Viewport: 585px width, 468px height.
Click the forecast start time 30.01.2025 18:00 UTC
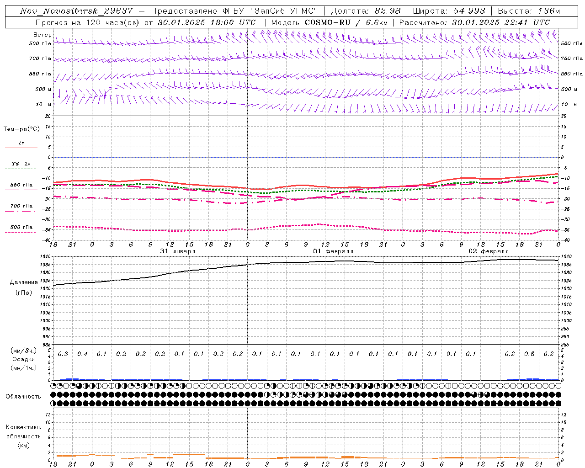207,22
